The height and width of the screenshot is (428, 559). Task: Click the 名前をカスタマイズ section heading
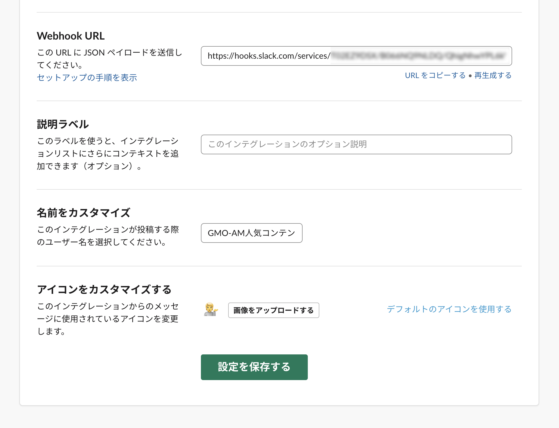84,213
